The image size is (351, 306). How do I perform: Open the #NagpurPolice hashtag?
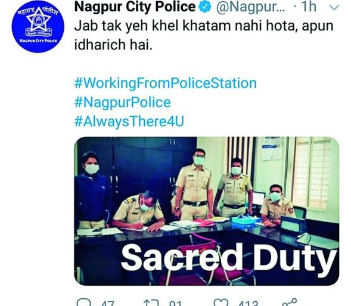pos(122,102)
